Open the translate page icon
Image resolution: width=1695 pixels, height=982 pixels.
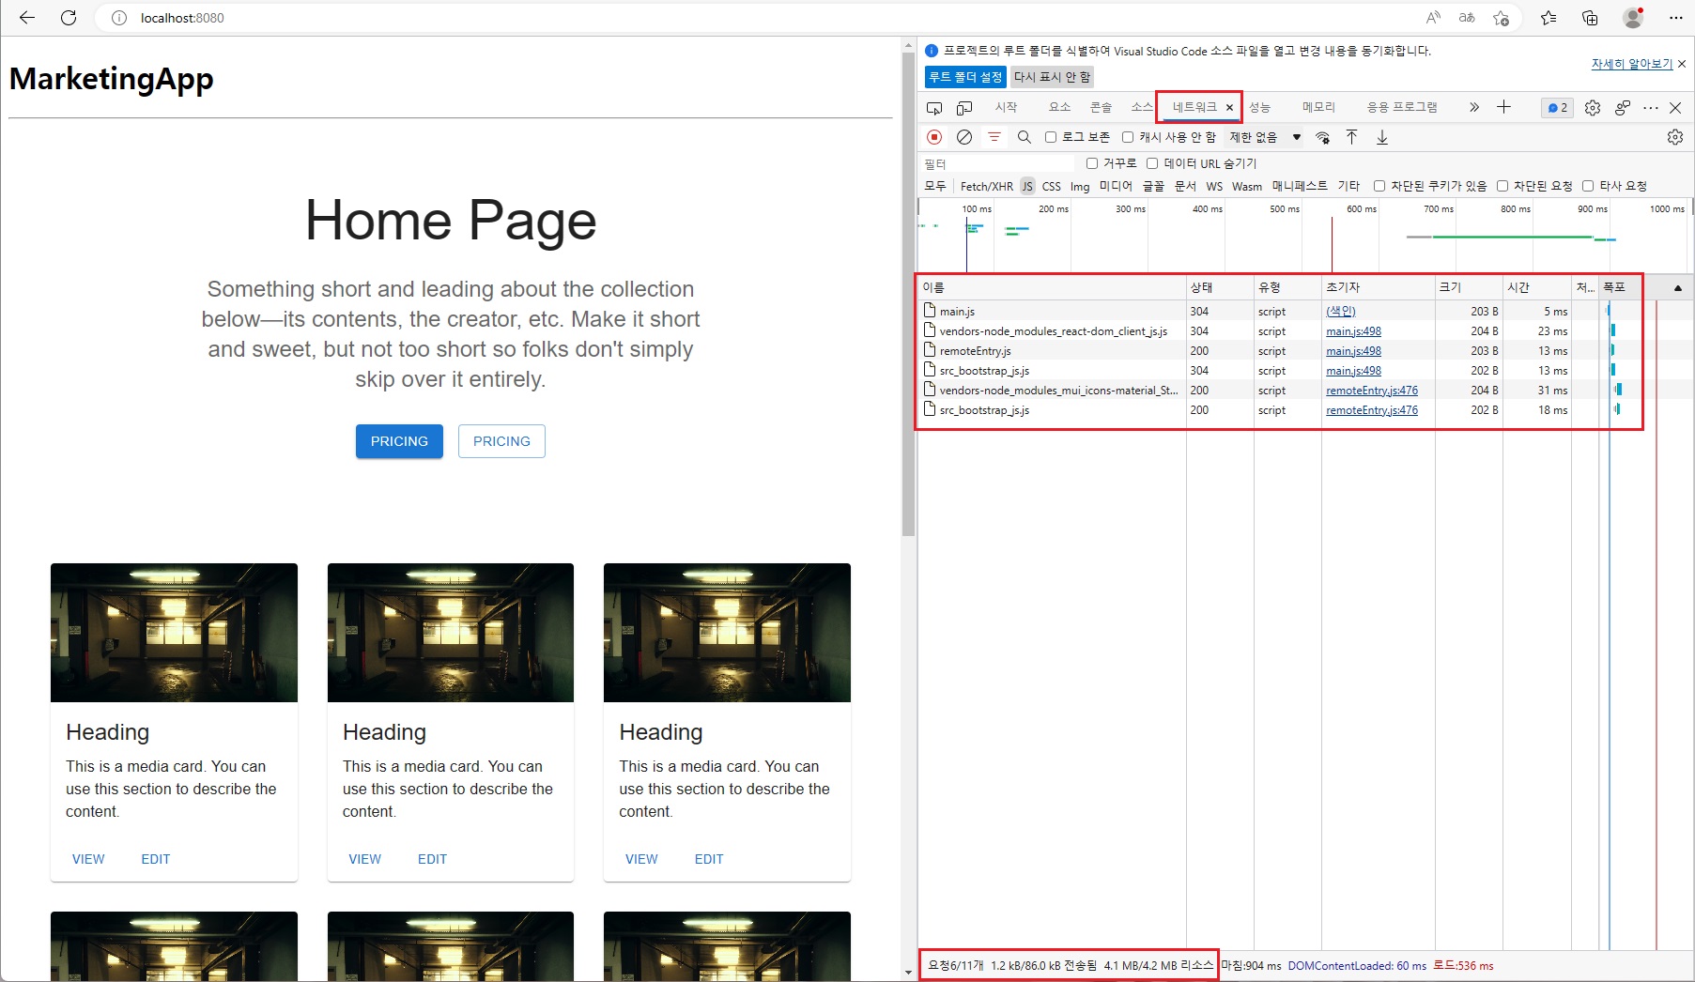[1467, 18]
